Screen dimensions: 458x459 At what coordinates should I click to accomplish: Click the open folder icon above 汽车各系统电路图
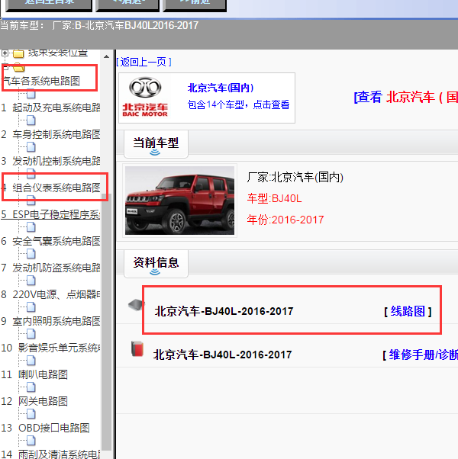pyautogui.click(x=18, y=67)
